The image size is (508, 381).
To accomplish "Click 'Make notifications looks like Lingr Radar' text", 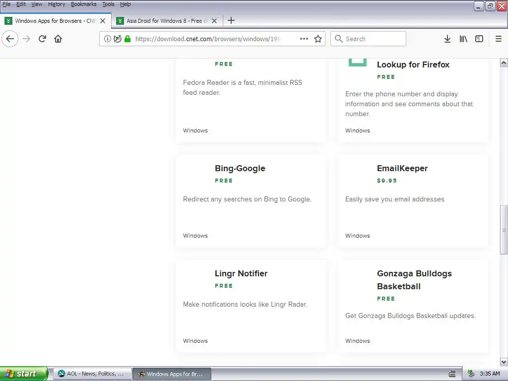I will click(x=245, y=305).
